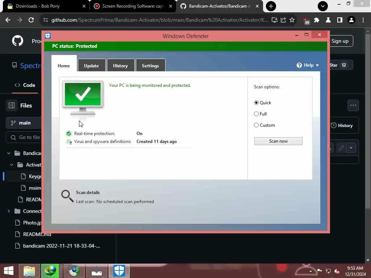Click the Chrome Labs flask icon
The image size is (371, 278).
point(328,20)
